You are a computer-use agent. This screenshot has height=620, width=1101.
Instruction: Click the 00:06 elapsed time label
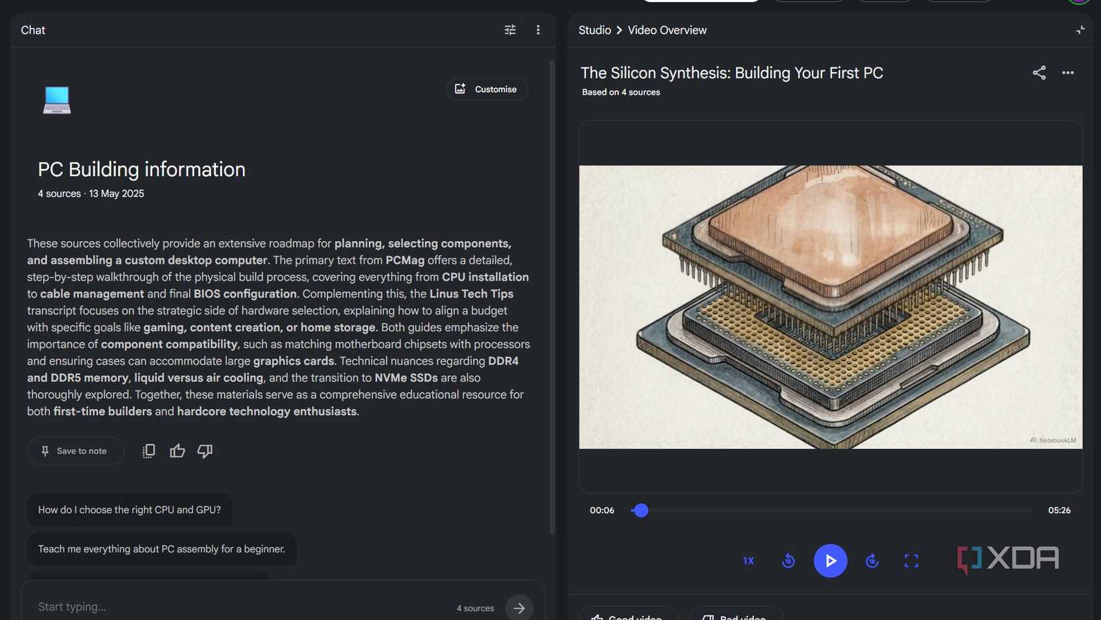coord(601,511)
